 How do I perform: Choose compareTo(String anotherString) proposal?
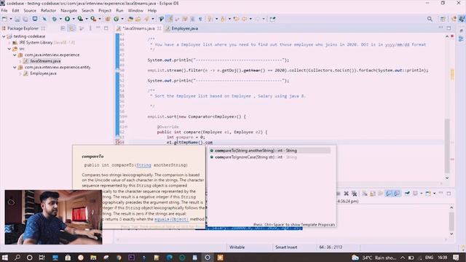[x=270, y=151]
